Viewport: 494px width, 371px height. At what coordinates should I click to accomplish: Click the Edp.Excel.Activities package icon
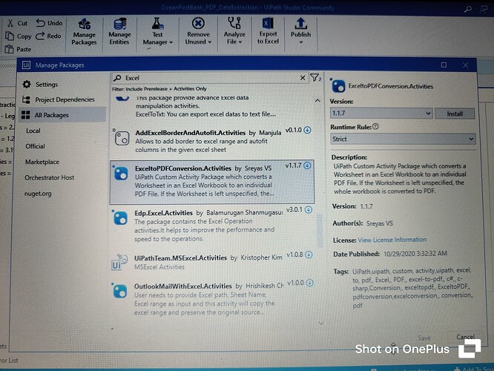pyautogui.click(x=120, y=217)
